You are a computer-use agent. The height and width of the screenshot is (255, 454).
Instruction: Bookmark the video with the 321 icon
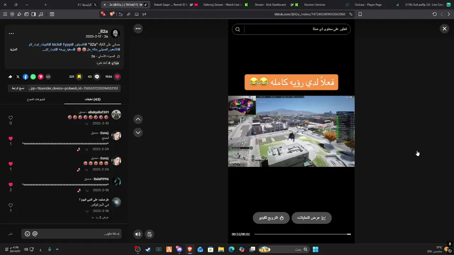79,76
